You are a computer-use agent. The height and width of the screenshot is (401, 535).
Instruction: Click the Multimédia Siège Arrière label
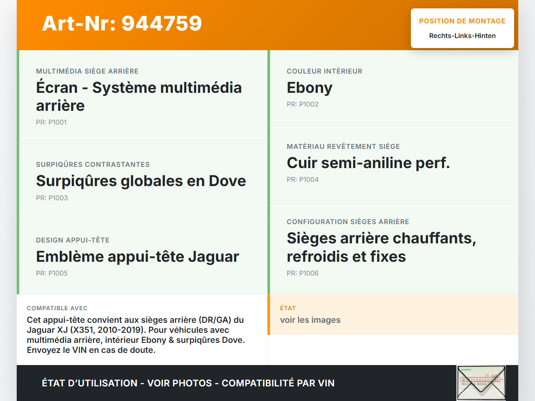click(x=87, y=71)
